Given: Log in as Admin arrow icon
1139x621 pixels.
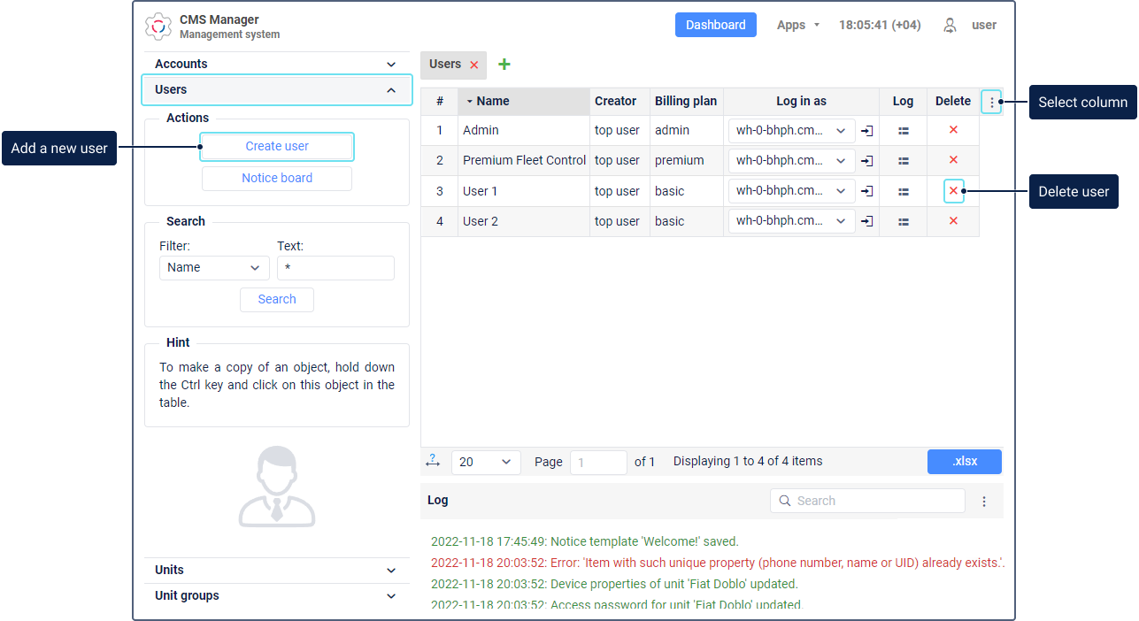Looking at the screenshot, I should click(867, 131).
